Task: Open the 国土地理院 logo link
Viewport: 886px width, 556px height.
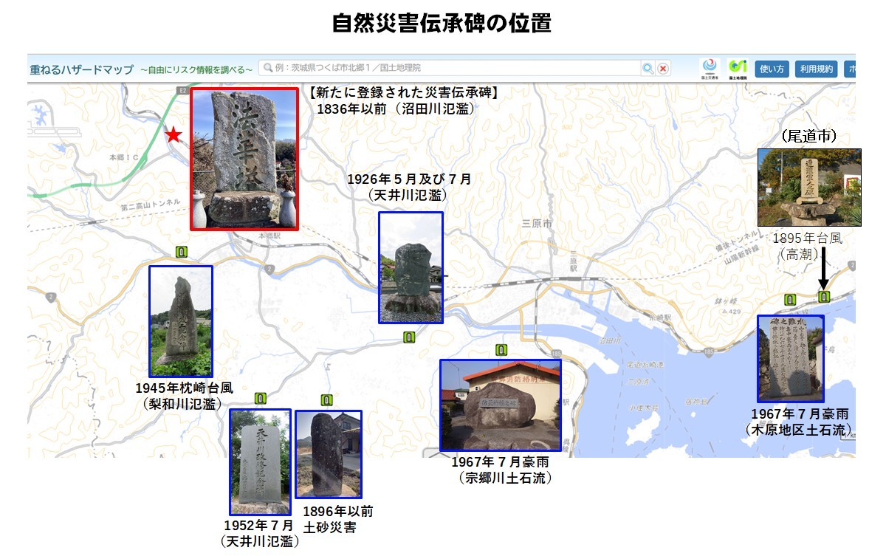Action: (737, 69)
